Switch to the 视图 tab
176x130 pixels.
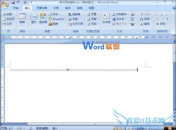(x=91, y=8)
